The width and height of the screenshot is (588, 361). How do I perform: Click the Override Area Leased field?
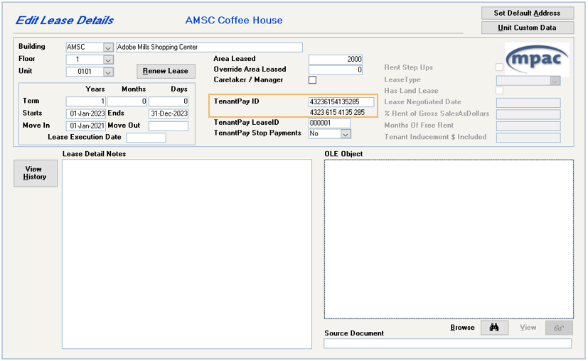point(336,70)
